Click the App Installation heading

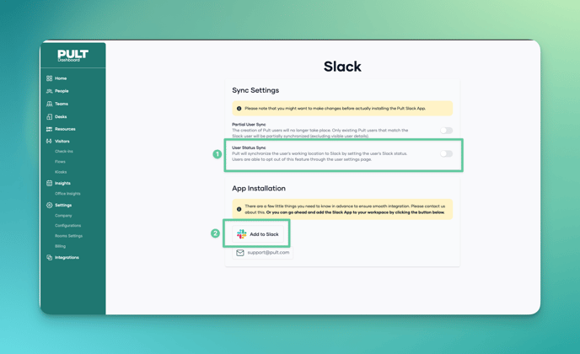click(259, 188)
